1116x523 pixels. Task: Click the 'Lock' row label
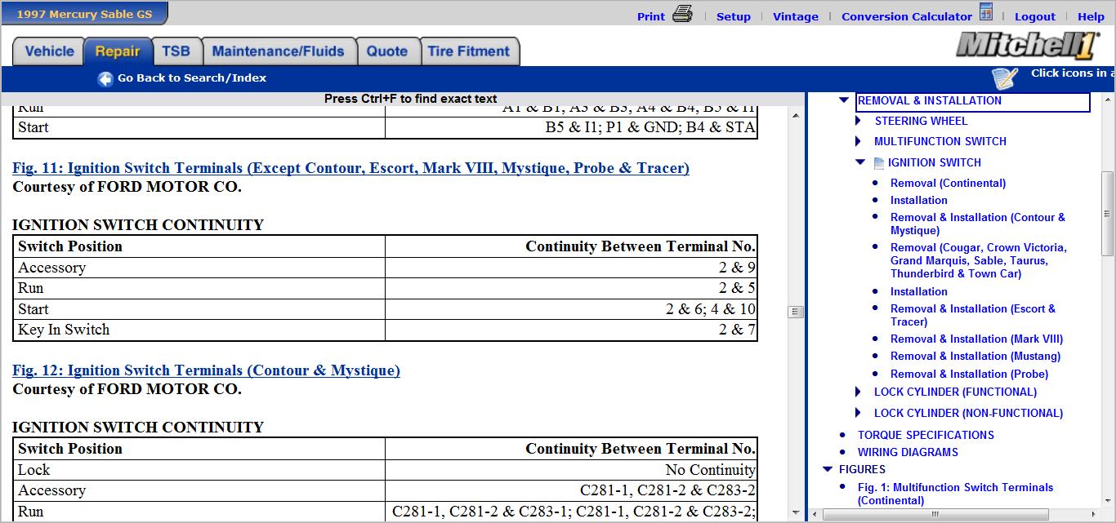pyautogui.click(x=33, y=470)
